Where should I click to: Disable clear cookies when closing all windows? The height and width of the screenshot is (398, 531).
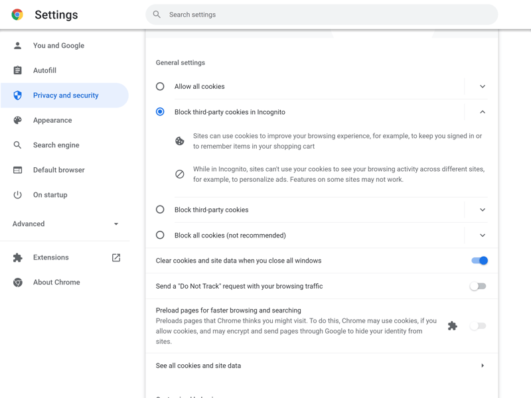(479, 261)
